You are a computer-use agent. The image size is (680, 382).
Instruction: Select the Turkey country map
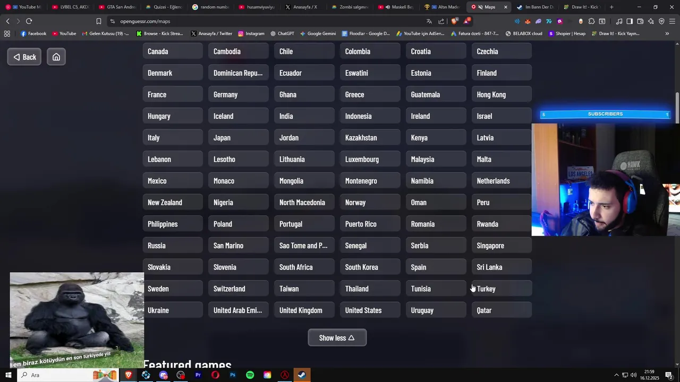501,289
